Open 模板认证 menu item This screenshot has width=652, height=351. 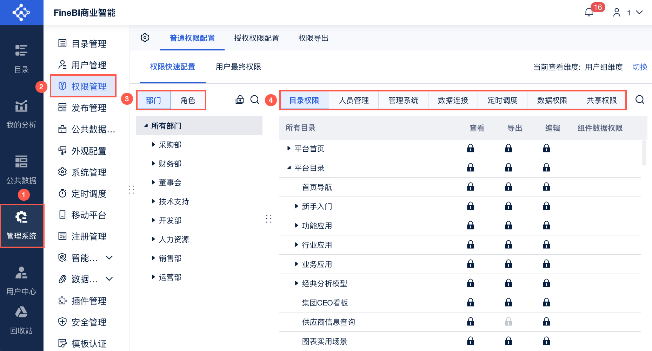click(82, 344)
